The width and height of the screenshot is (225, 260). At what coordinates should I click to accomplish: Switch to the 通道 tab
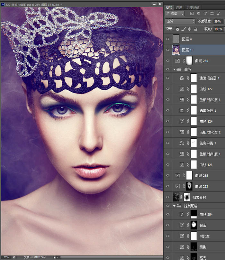click(x=179, y=7)
